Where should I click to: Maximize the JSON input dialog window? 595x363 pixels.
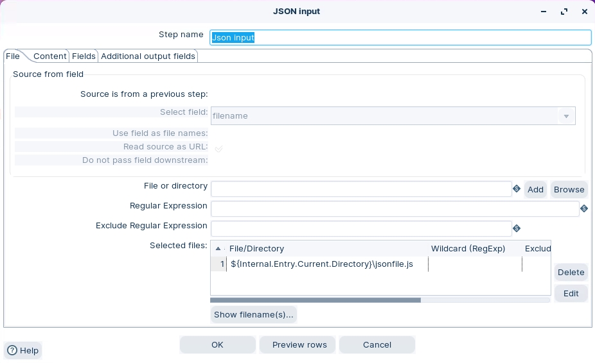point(564,12)
